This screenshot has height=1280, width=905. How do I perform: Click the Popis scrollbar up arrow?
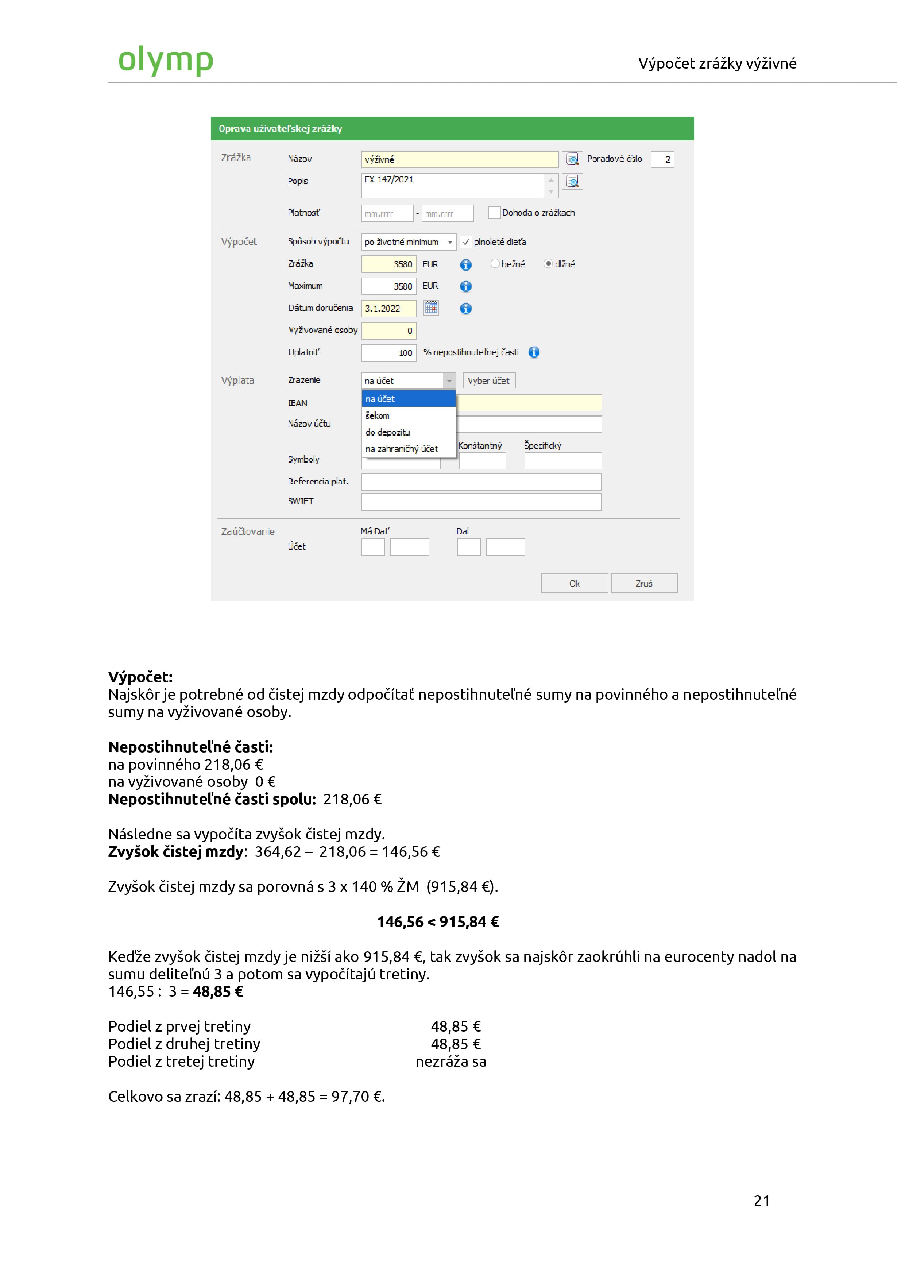coord(551,179)
